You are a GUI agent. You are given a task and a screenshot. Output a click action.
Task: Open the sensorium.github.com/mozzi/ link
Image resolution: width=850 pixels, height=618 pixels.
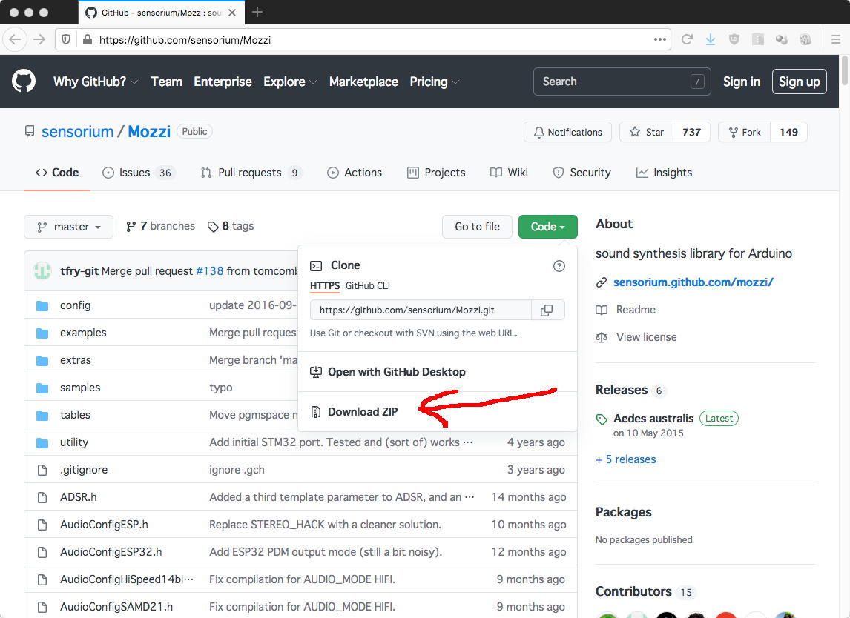(x=693, y=282)
